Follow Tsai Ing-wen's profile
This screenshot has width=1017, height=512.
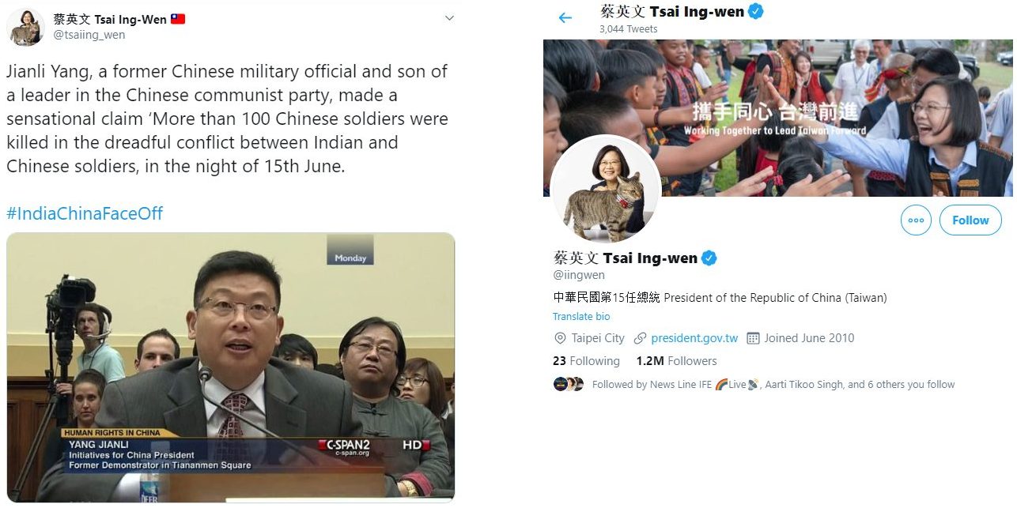[x=970, y=220]
